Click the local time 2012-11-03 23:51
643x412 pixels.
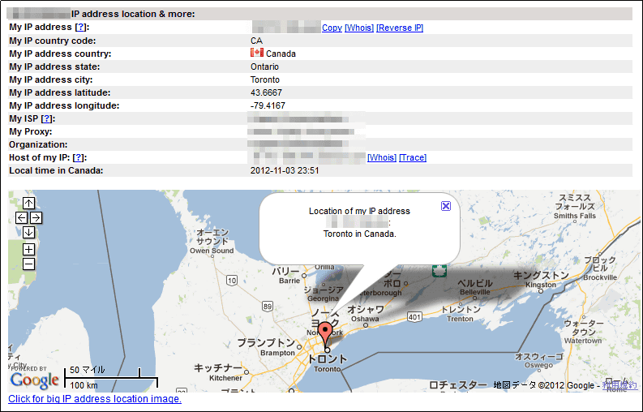point(285,170)
